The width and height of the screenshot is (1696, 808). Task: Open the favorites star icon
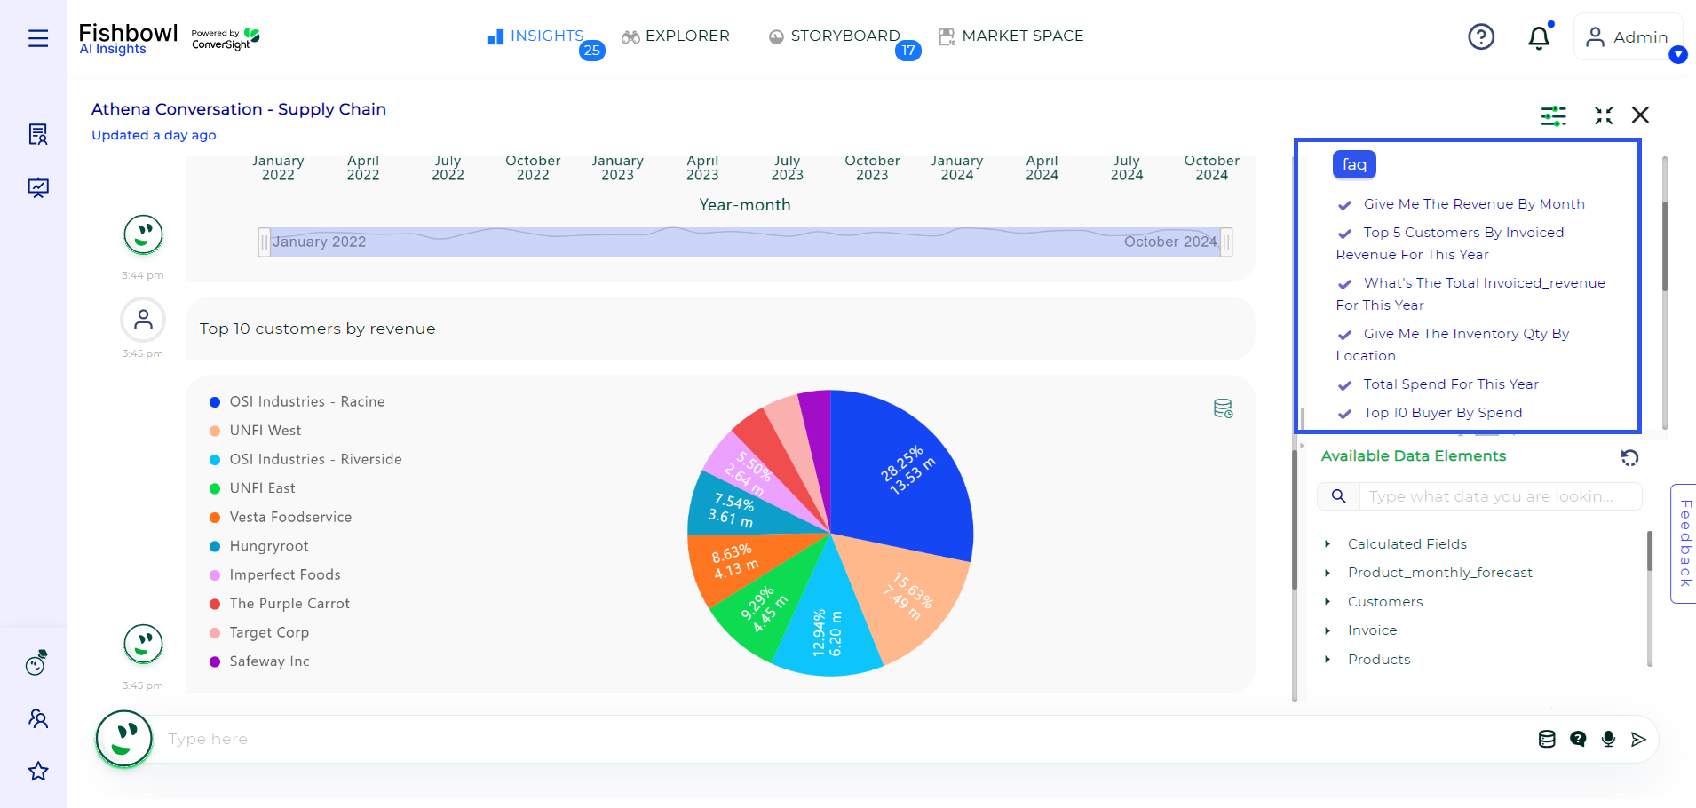point(37,771)
